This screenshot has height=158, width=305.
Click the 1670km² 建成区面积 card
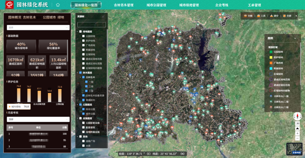click(16, 62)
